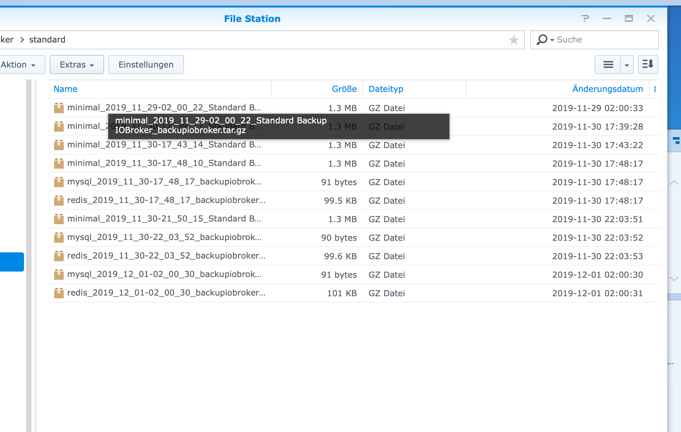Click the 99.5 KB size cell
This screenshot has height=432, width=681.
click(340, 201)
